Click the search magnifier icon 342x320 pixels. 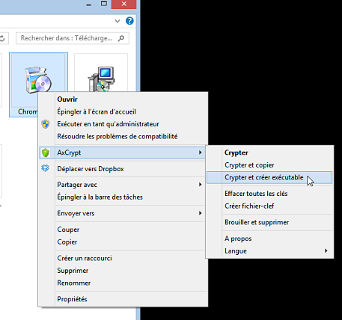click(121, 38)
